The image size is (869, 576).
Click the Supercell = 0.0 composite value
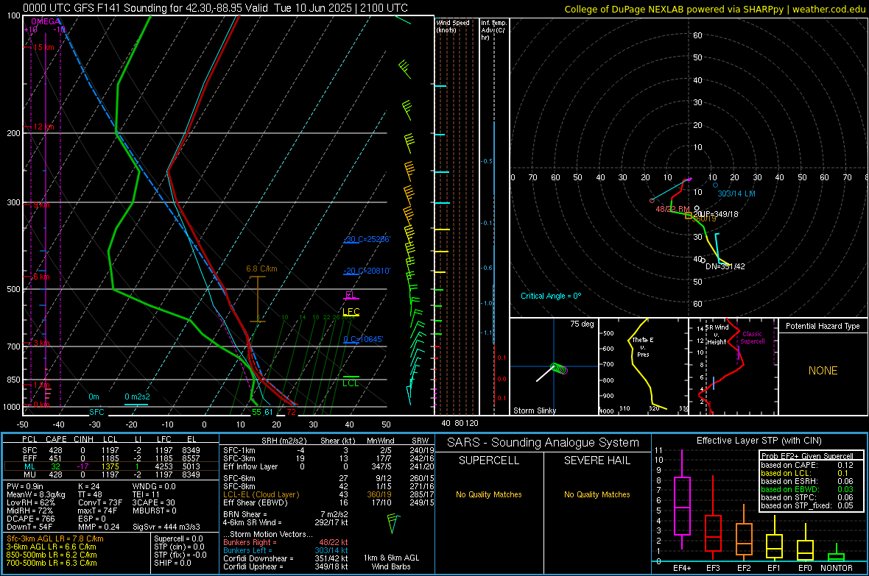click(178, 538)
